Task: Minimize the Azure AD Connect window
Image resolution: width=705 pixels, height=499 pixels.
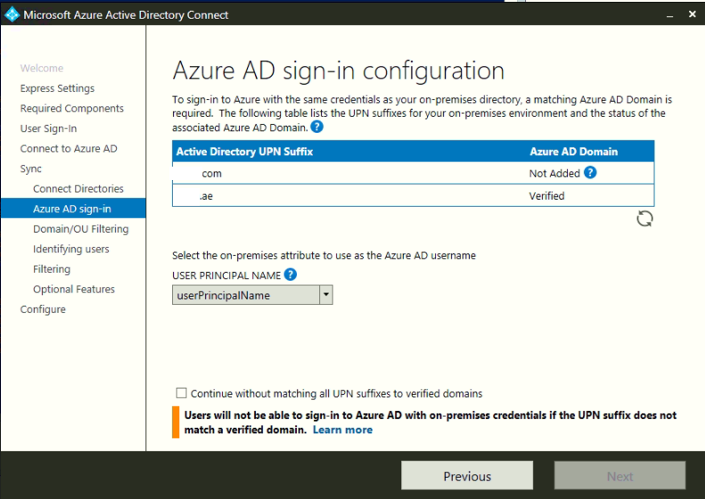Action: (670, 15)
